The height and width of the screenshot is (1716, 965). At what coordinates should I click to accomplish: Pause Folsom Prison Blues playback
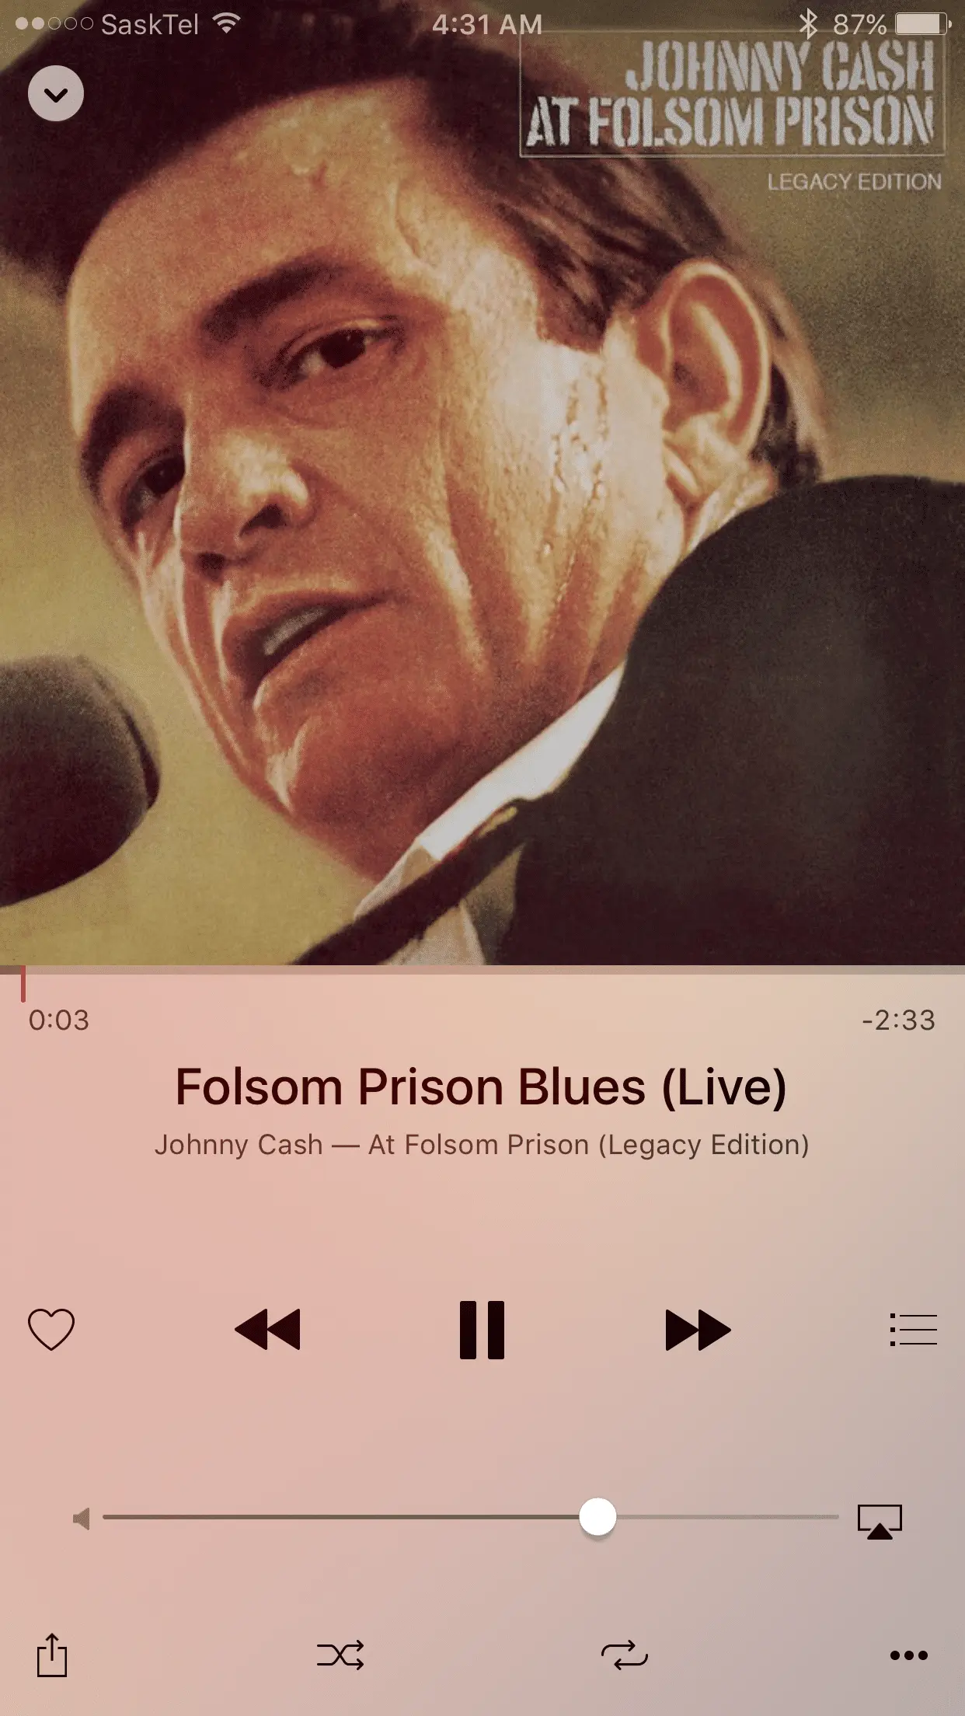(x=482, y=1329)
